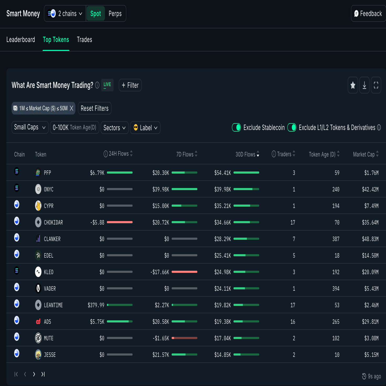Open the Small Caps dropdown
386x386 pixels.
tap(30, 127)
